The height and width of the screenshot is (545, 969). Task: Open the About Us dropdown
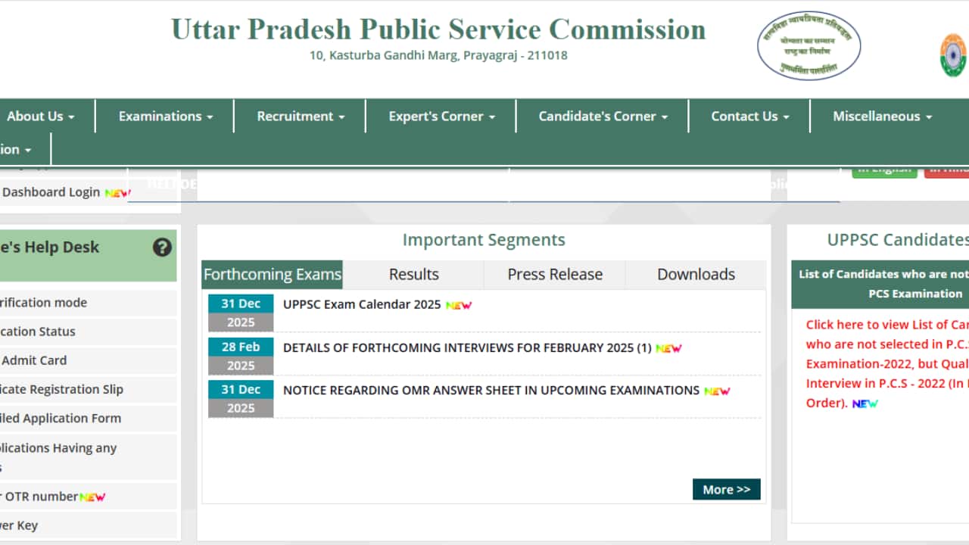[x=40, y=116]
